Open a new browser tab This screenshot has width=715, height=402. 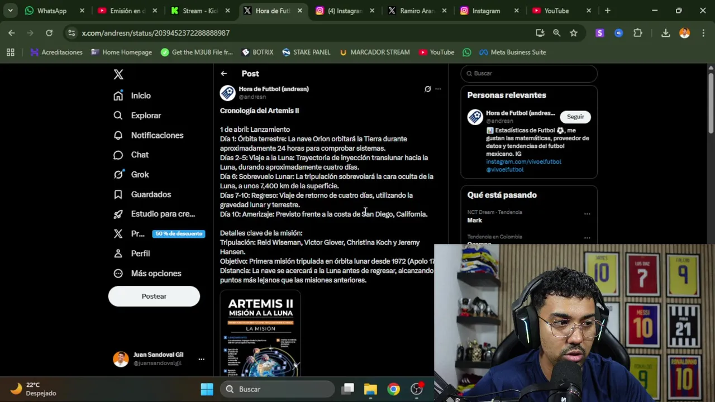tap(607, 11)
